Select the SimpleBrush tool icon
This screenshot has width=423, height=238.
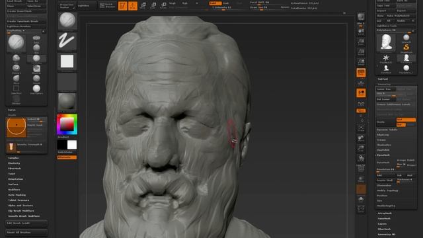coord(406,48)
